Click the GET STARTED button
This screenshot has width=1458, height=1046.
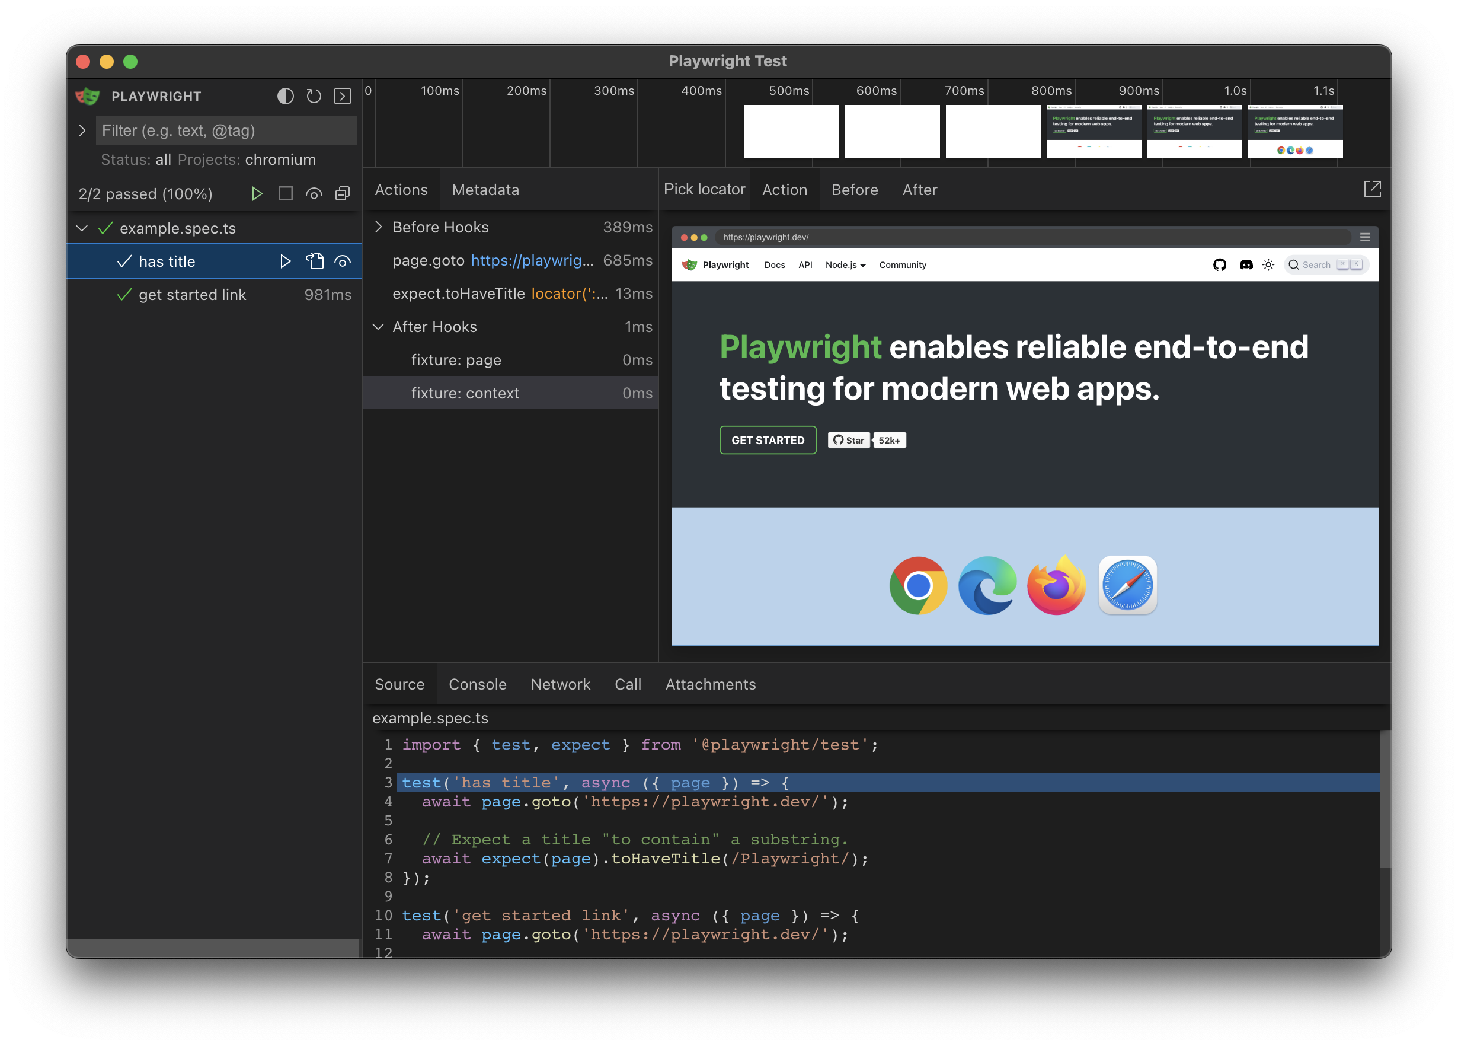768,440
